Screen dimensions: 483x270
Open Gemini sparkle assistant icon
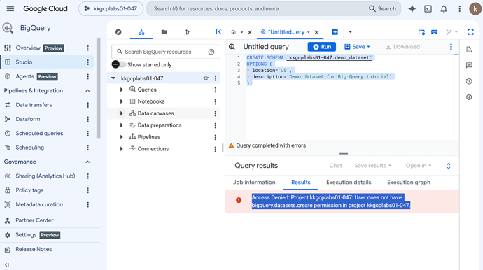coord(412,9)
